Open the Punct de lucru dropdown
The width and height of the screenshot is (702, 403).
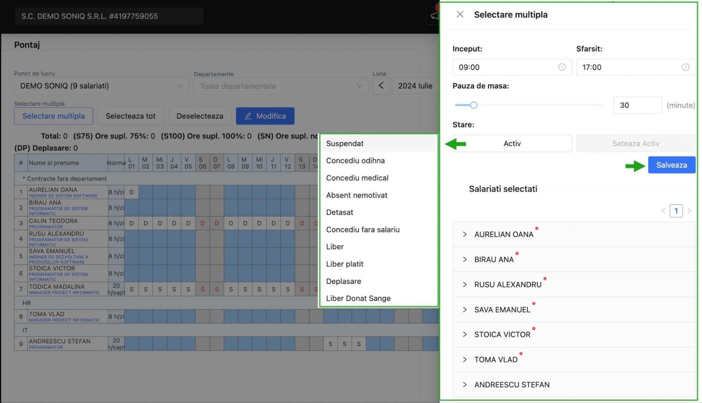point(101,86)
